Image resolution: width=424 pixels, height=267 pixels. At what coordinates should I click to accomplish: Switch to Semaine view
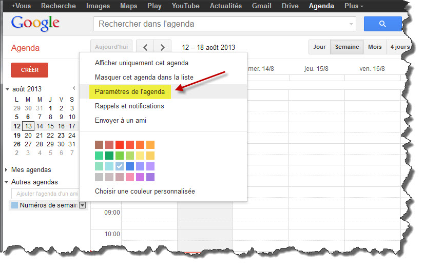[347, 47]
